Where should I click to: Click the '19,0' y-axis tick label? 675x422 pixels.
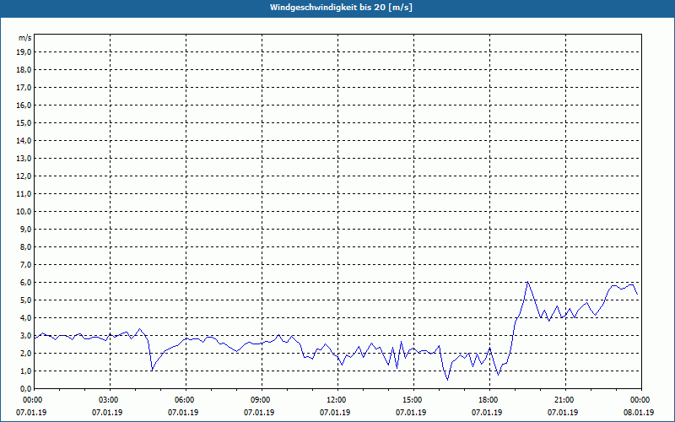tap(24, 52)
